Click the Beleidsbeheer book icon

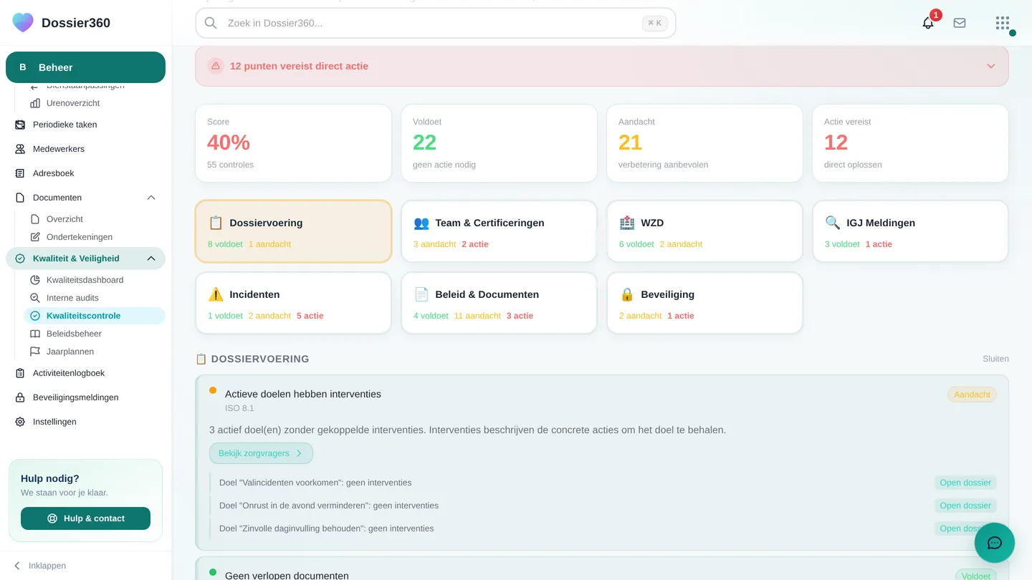coord(35,334)
